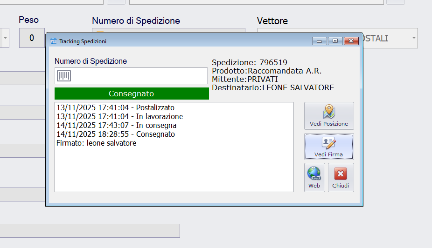This screenshot has height=248, width=432.
Task: Open the Web globe link button
Action: [314, 177]
